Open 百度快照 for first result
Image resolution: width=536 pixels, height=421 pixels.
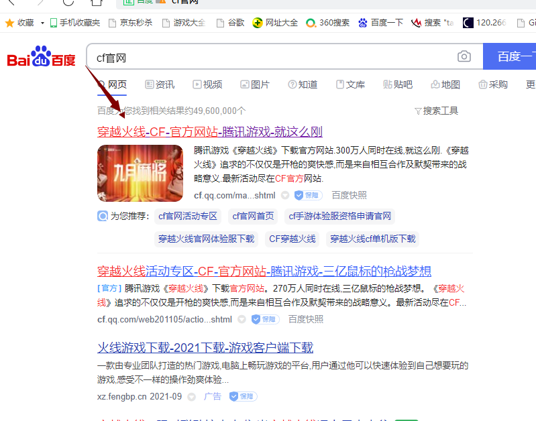pyautogui.click(x=349, y=195)
